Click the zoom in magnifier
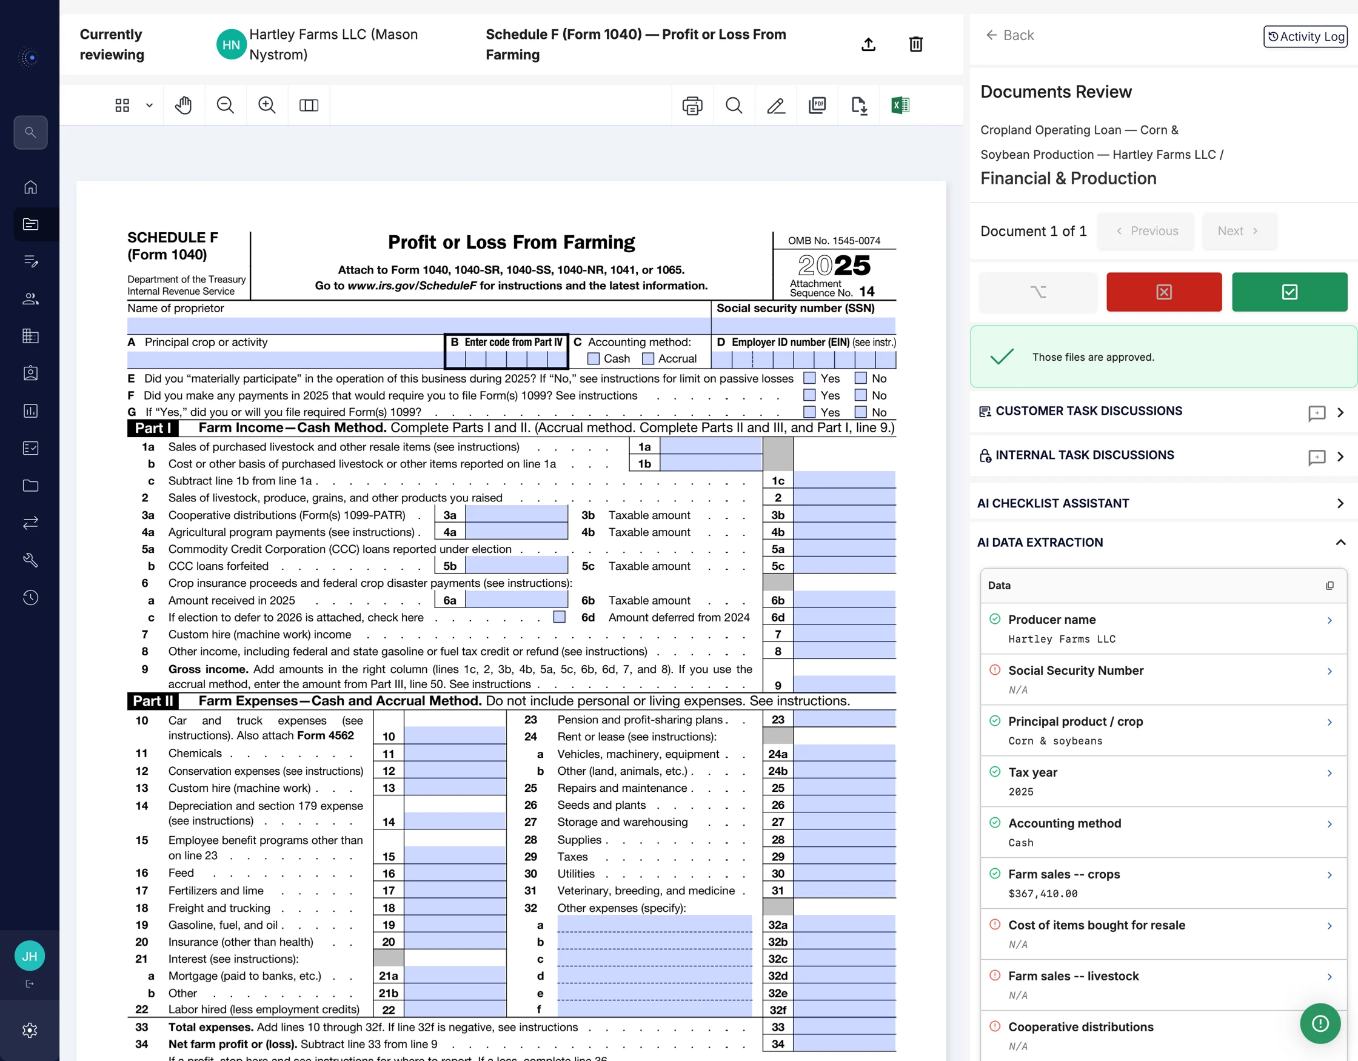 (x=267, y=105)
